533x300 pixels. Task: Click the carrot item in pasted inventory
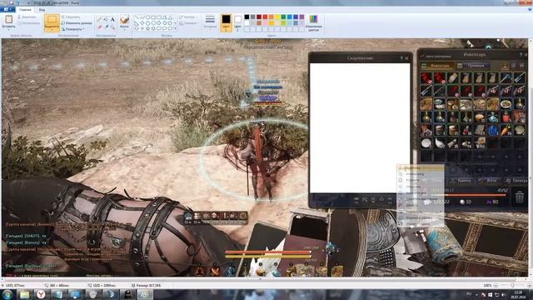(x=506, y=130)
